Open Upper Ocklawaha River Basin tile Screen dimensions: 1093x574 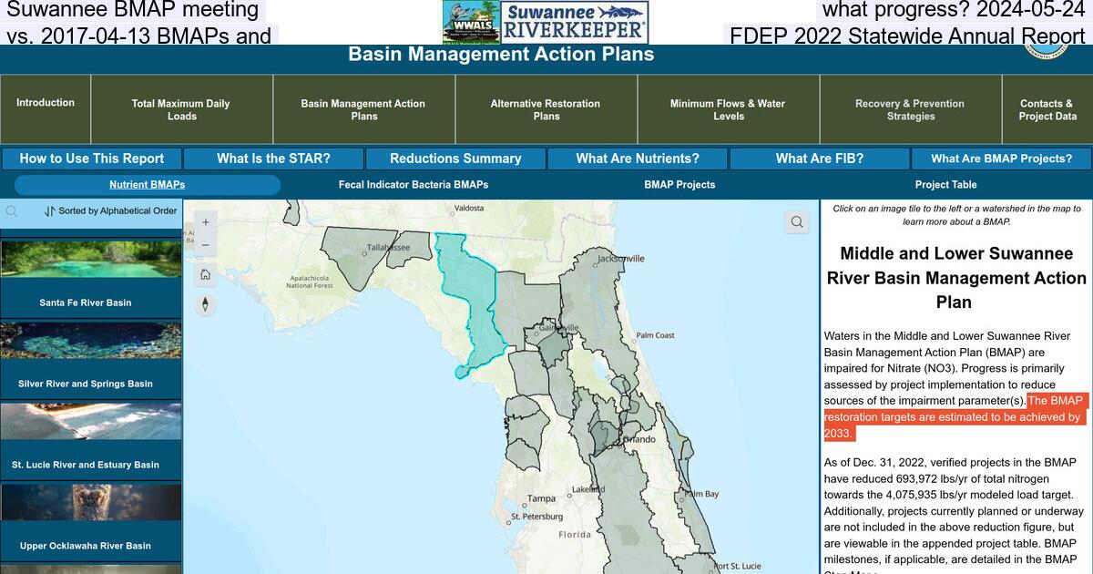pyautogui.click(x=90, y=521)
